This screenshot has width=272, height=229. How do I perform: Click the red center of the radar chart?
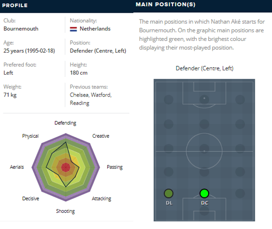[x=66, y=167]
